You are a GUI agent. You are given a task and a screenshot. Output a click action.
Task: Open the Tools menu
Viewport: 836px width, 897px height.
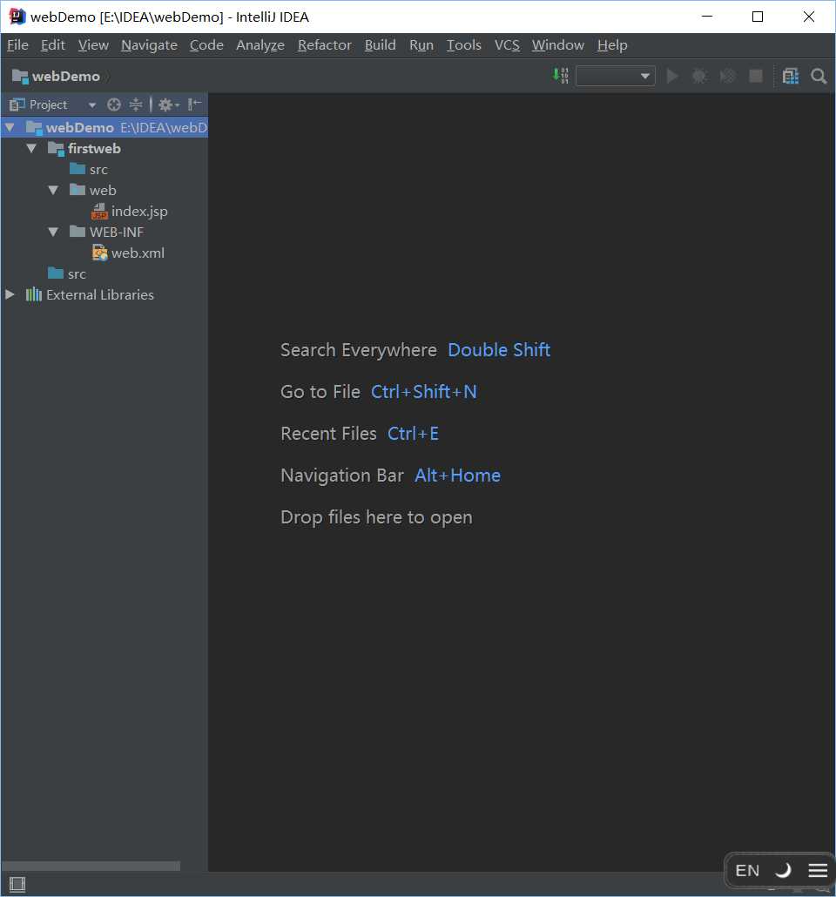[x=463, y=45]
